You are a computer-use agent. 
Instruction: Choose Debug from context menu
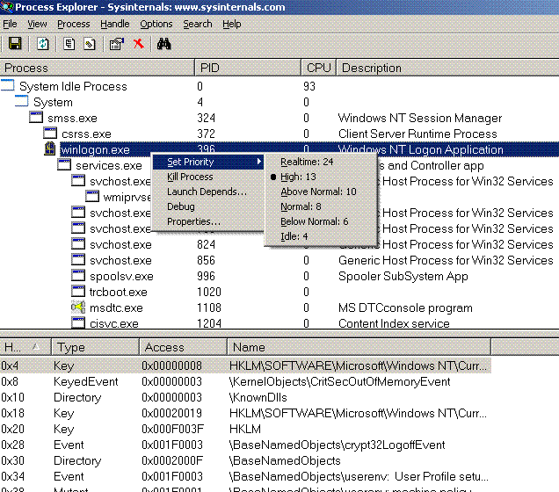click(x=207, y=206)
